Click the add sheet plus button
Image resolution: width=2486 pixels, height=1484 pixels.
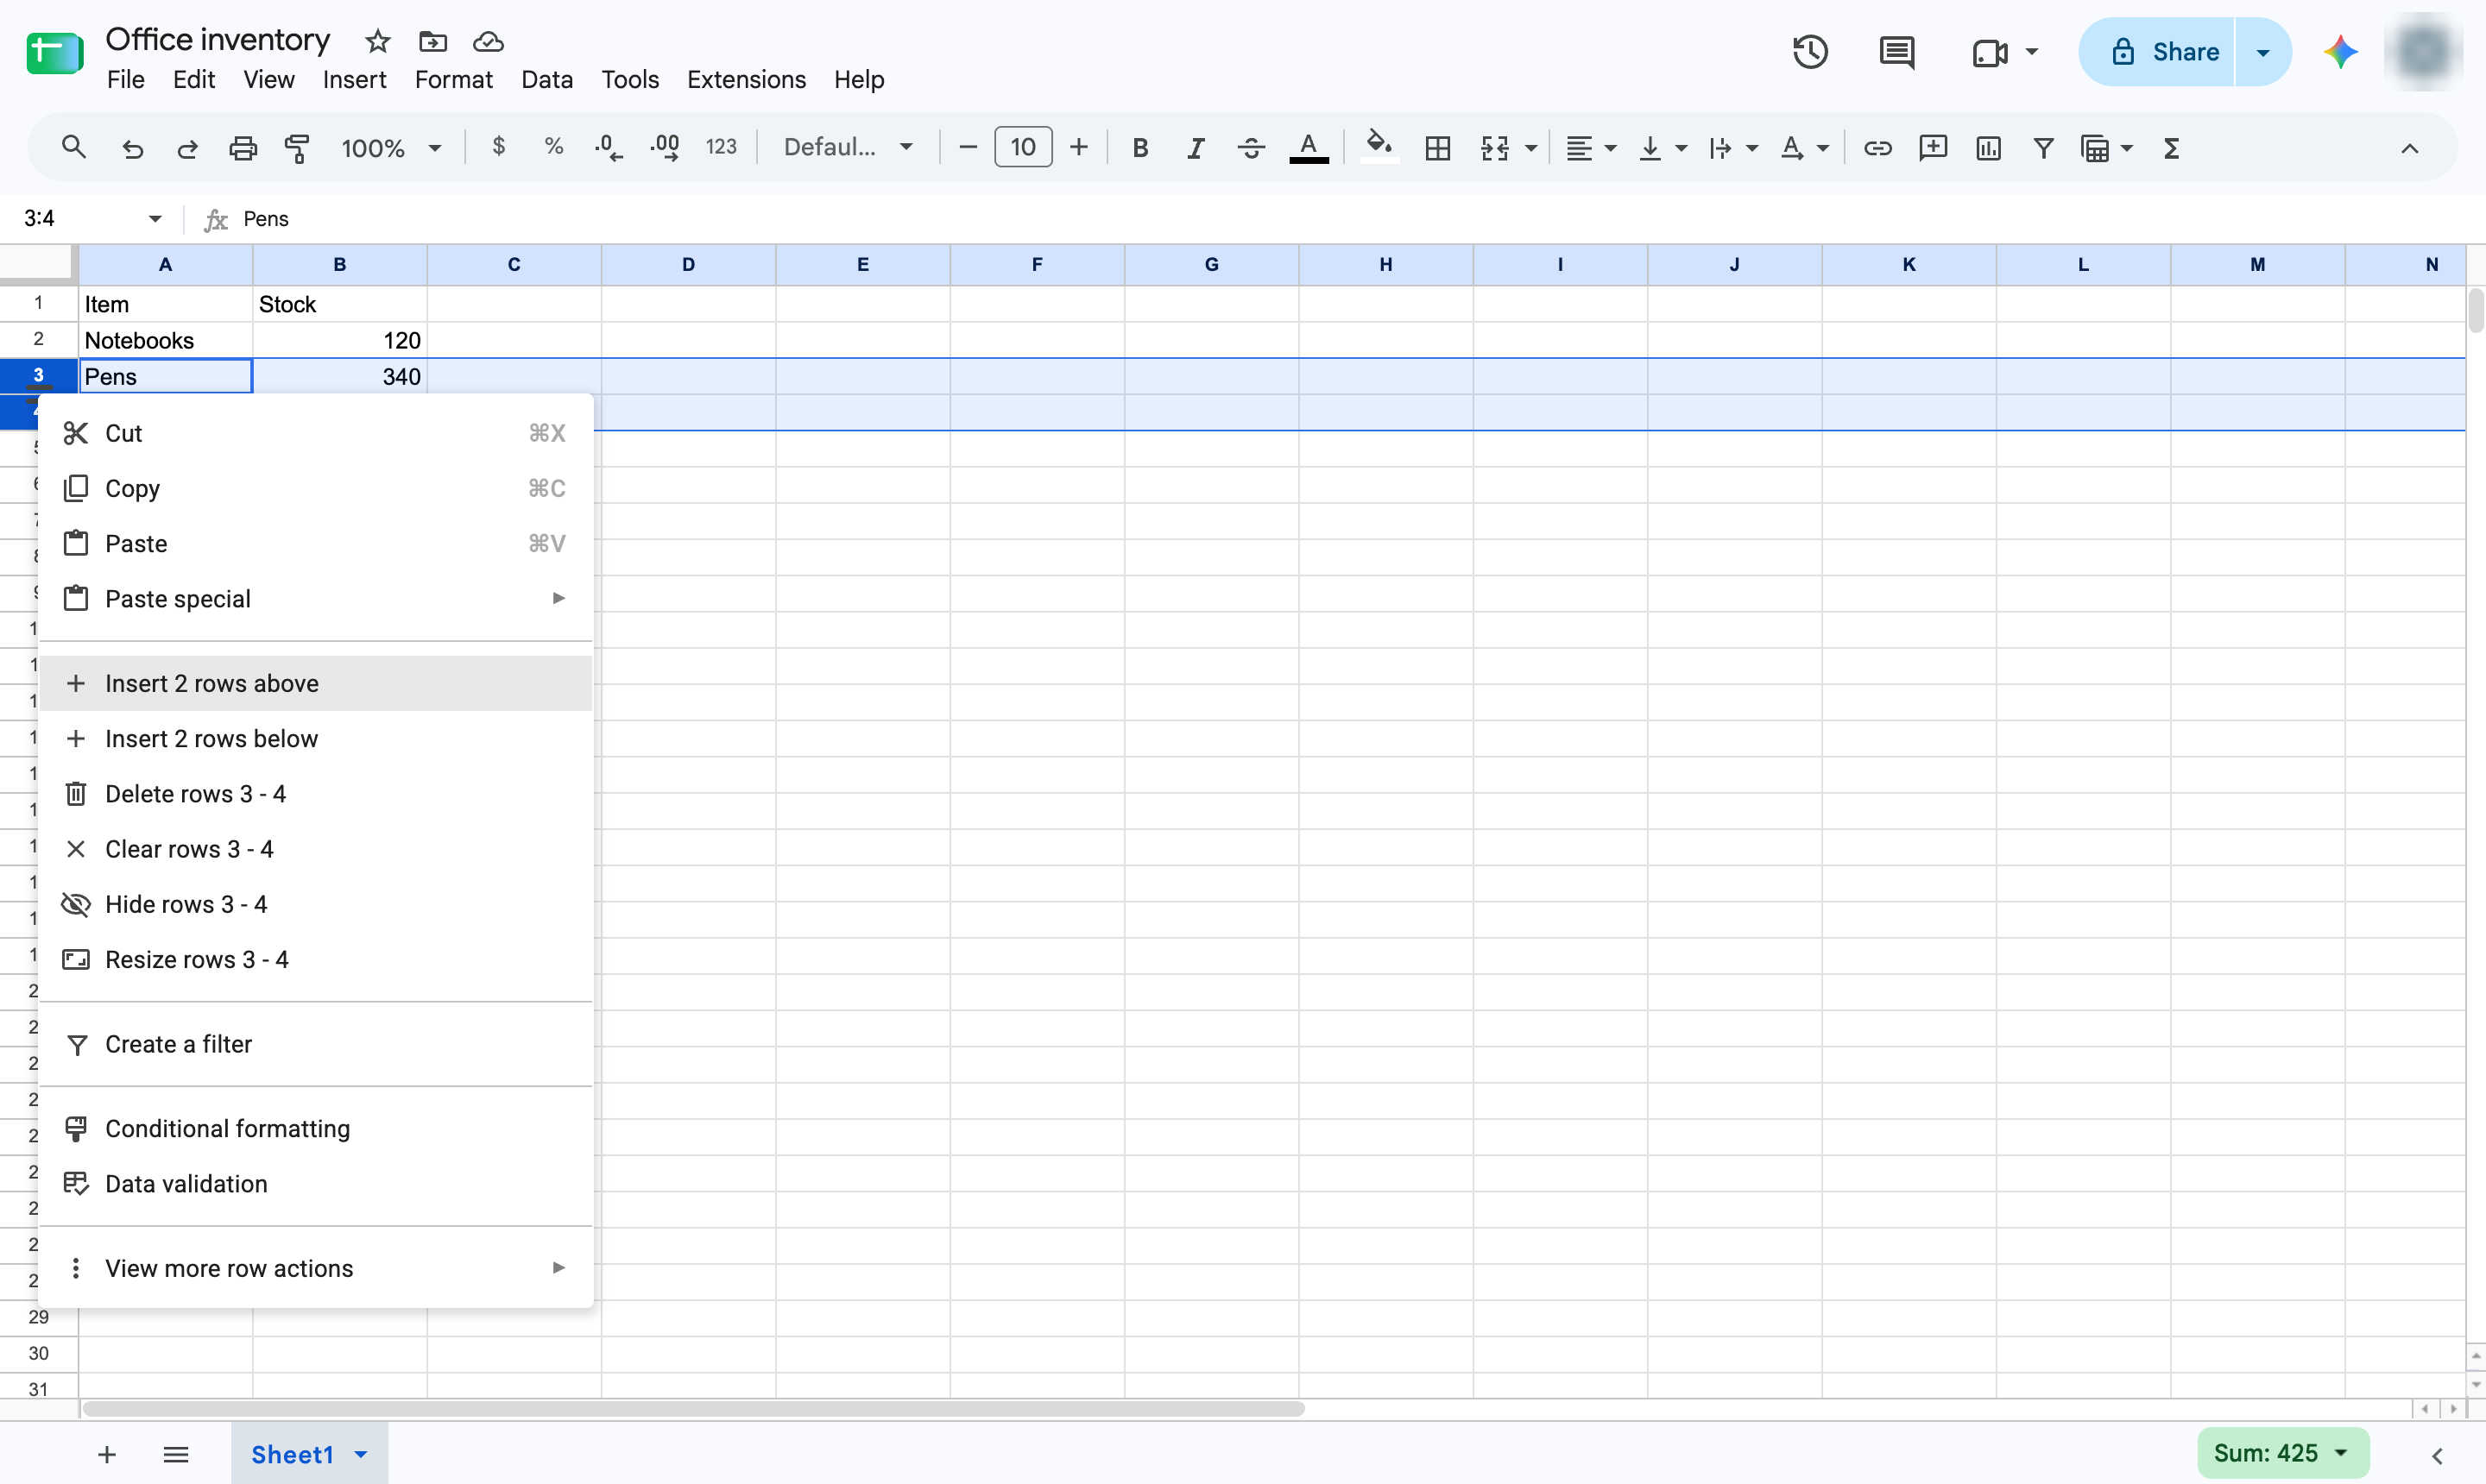[107, 1455]
